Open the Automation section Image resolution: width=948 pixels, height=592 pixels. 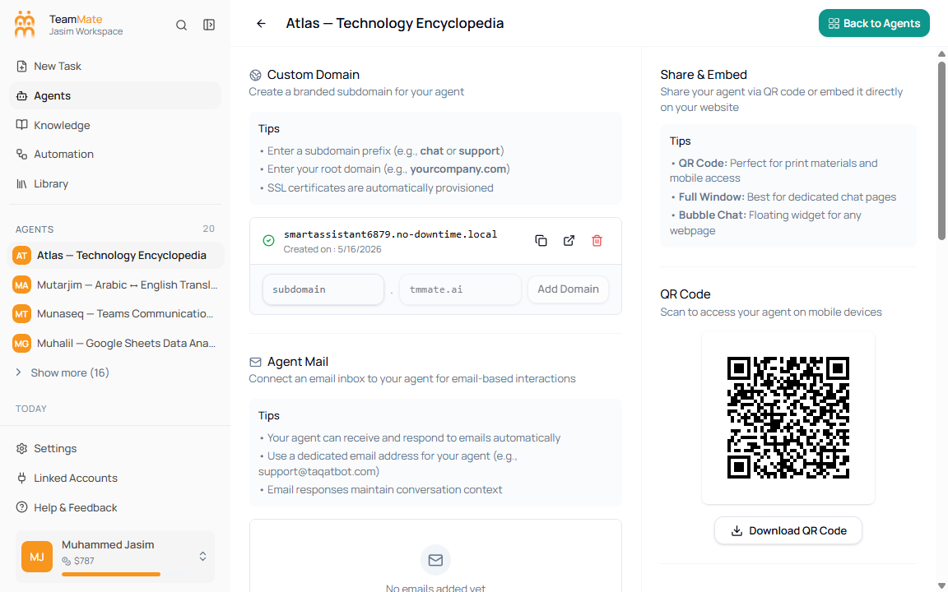(x=115, y=154)
